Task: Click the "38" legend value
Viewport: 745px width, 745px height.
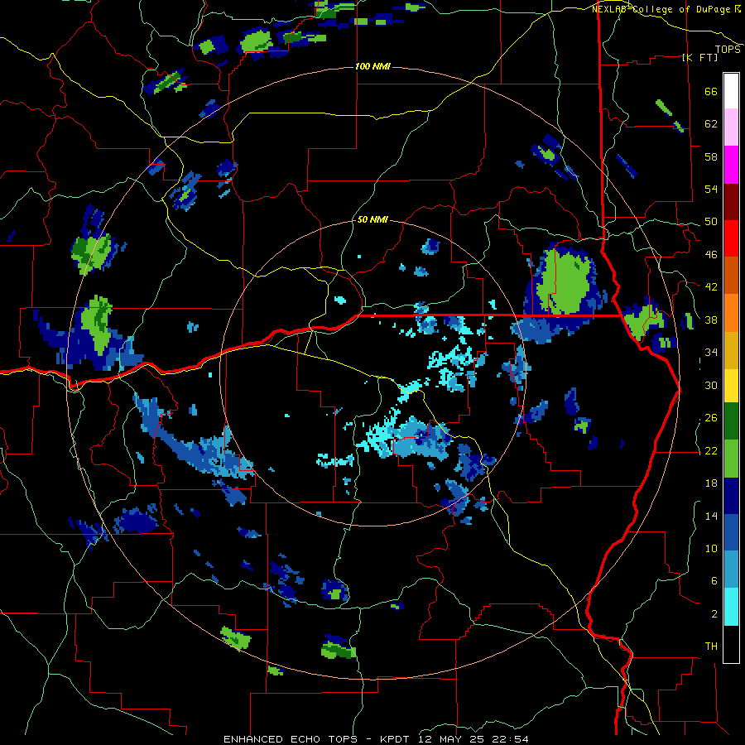Action: [711, 320]
